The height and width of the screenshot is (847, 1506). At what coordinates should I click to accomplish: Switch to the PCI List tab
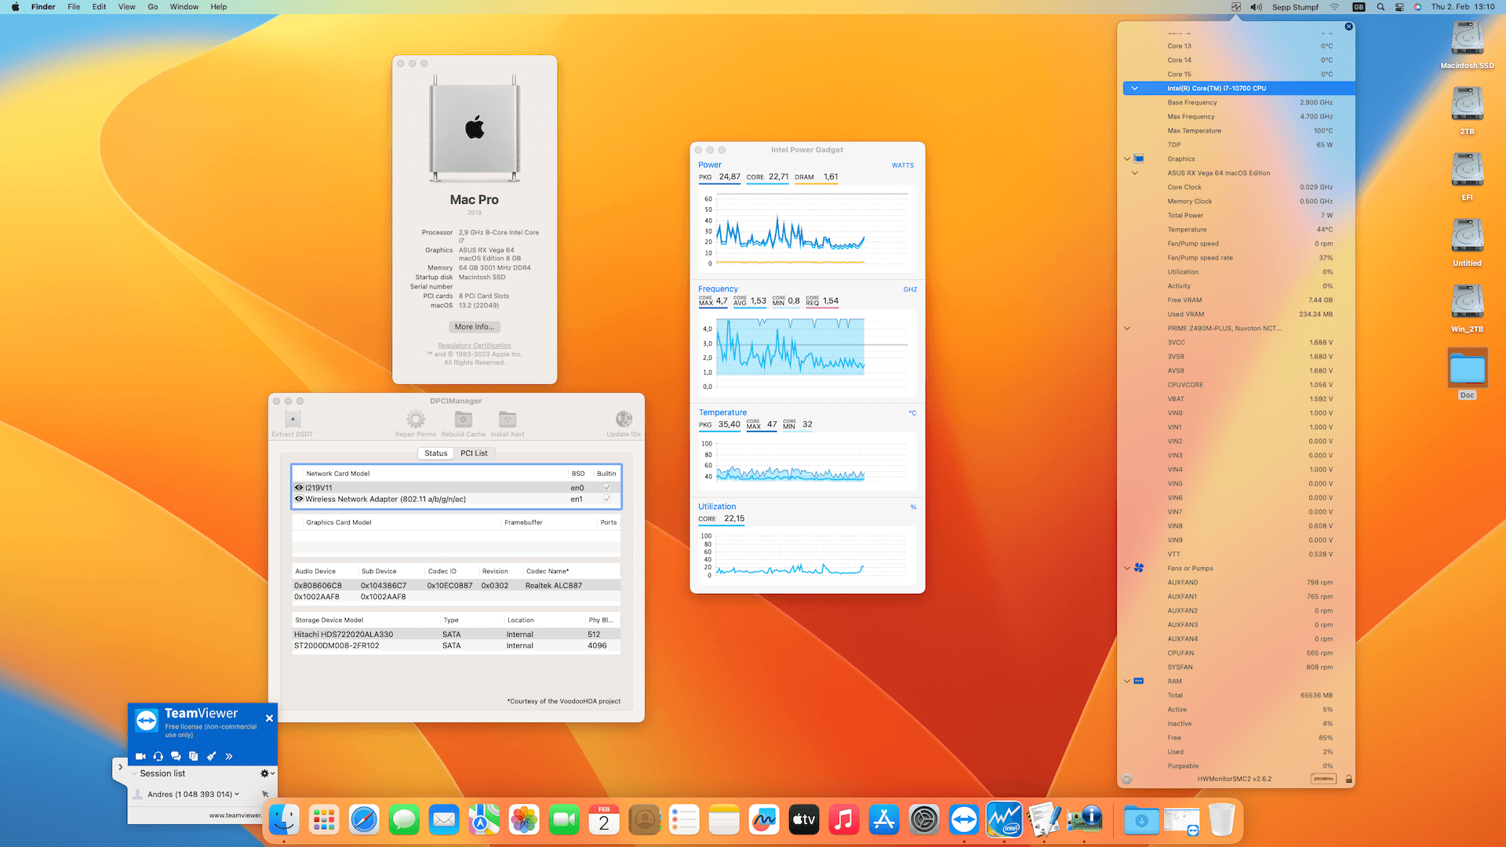pos(474,453)
